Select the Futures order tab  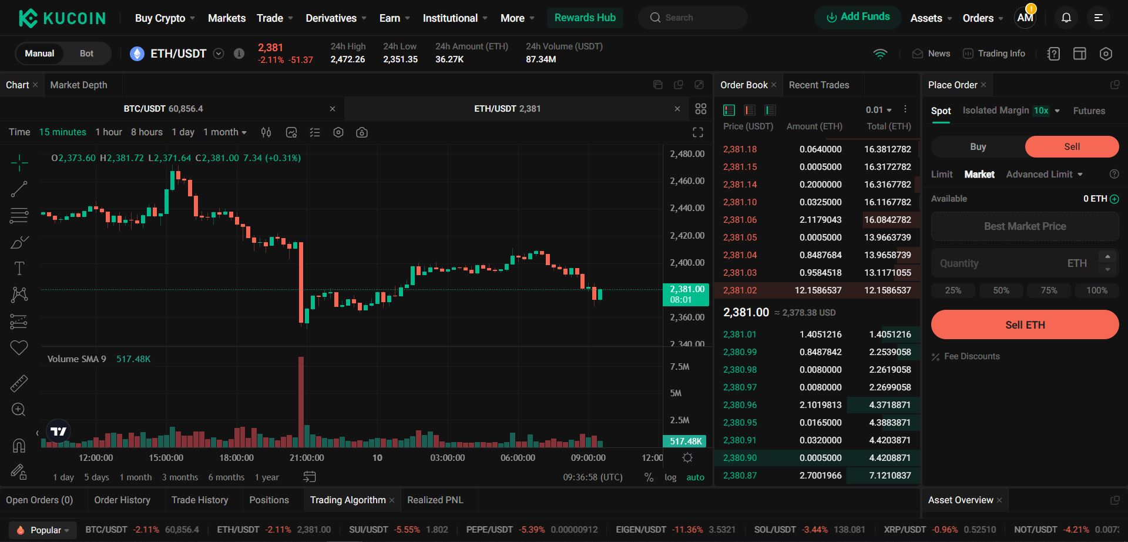1089,111
